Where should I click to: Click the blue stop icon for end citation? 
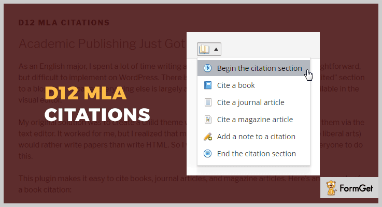[x=207, y=154]
